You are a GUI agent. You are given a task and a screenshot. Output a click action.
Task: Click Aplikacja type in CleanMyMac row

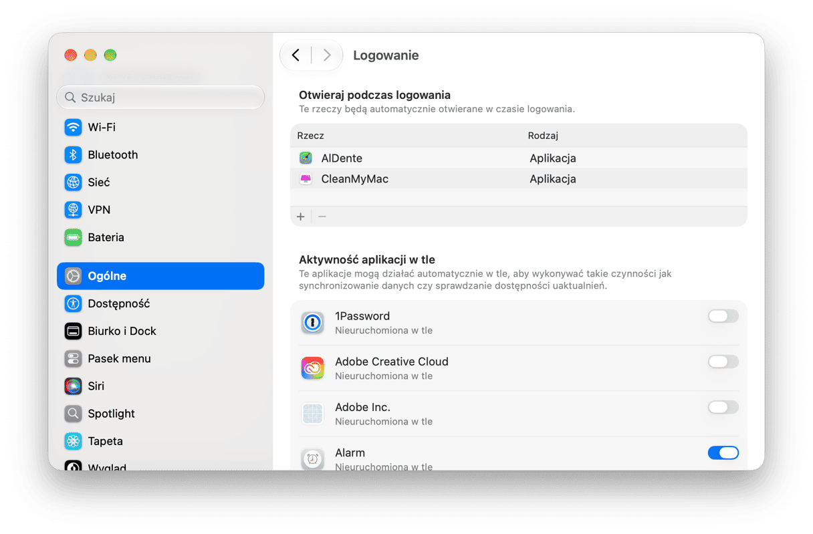[x=553, y=179]
